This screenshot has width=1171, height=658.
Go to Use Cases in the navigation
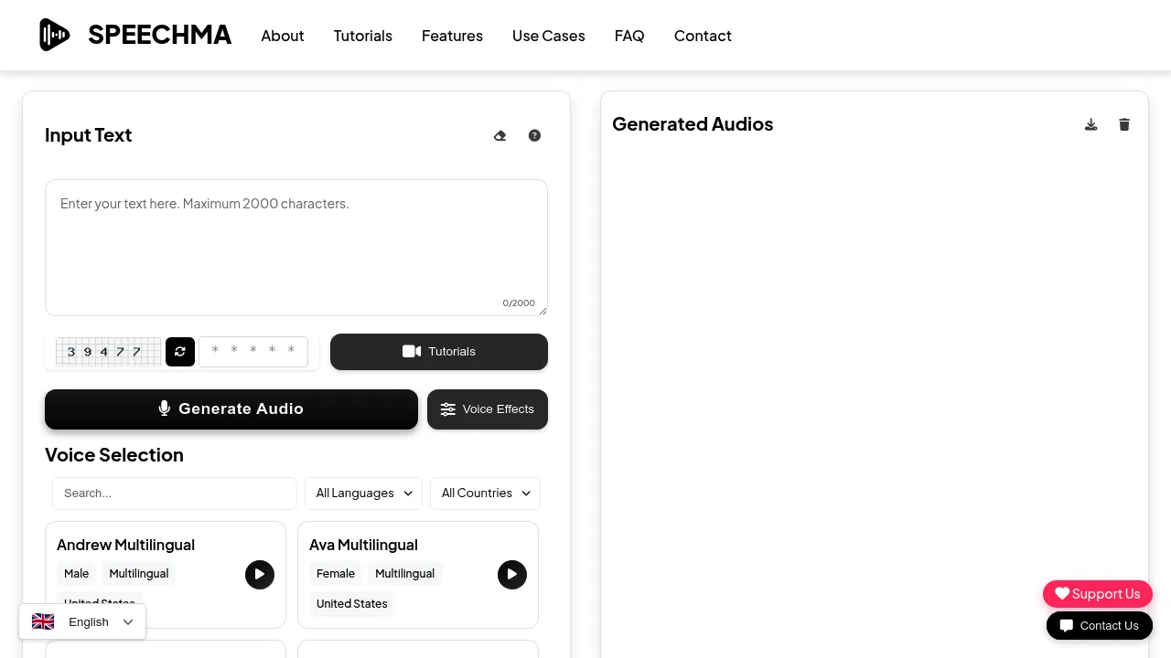548,36
